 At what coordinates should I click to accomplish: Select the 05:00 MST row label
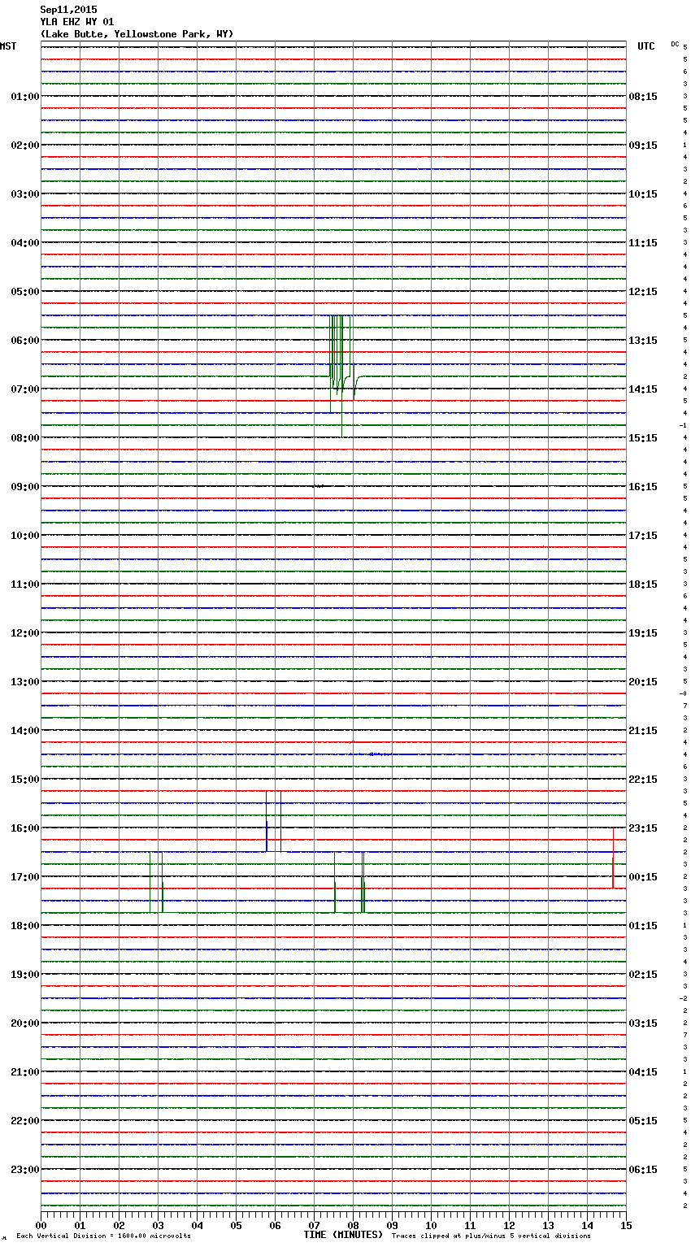(x=24, y=291)
